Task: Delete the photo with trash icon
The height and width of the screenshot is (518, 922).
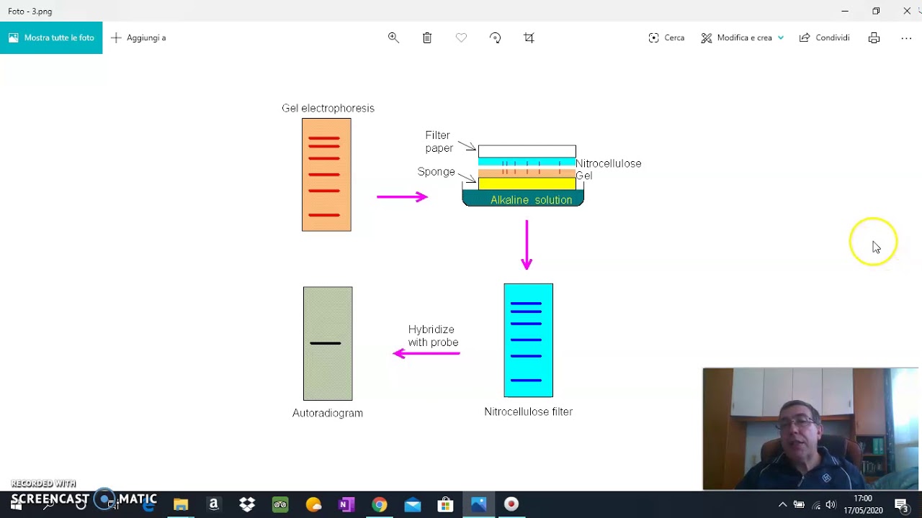Action: pyautogui.click(x=427, y=37)
